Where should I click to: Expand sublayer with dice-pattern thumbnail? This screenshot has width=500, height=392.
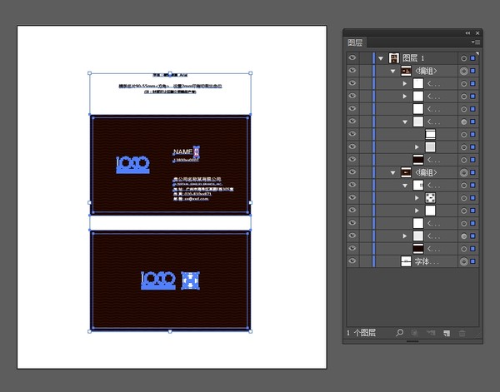[x=417, y=198]
